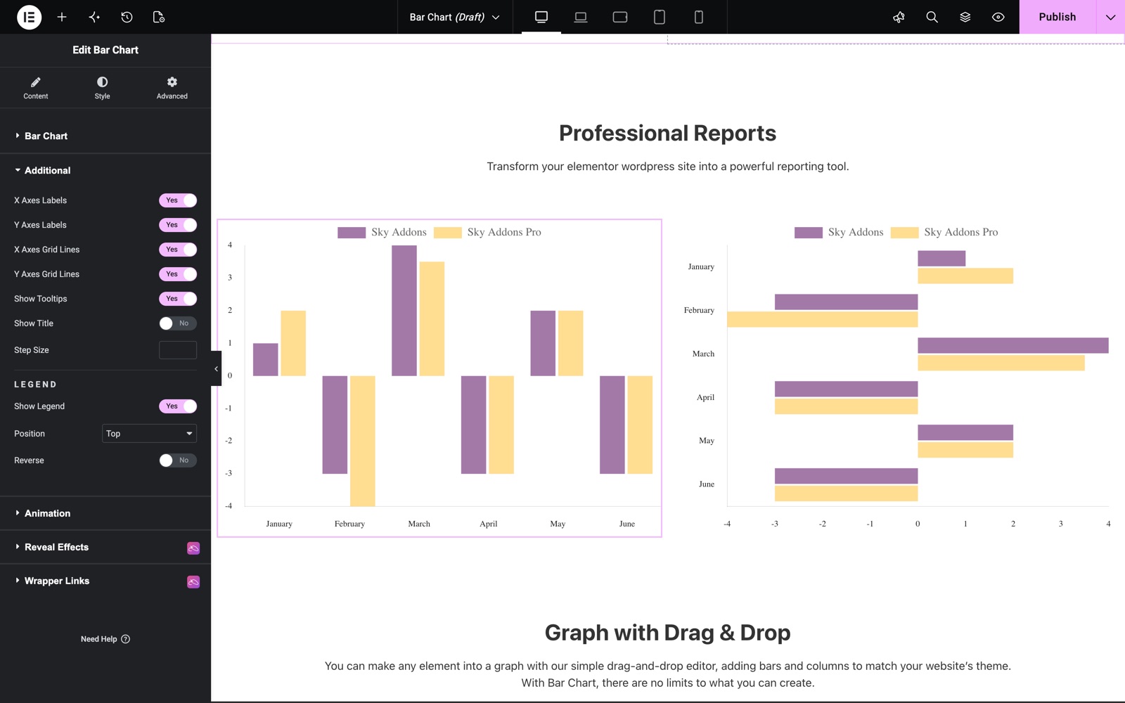Toggle Y Axes Grid Lines switch
The image size is (1125, 703).
click(178, 274)
